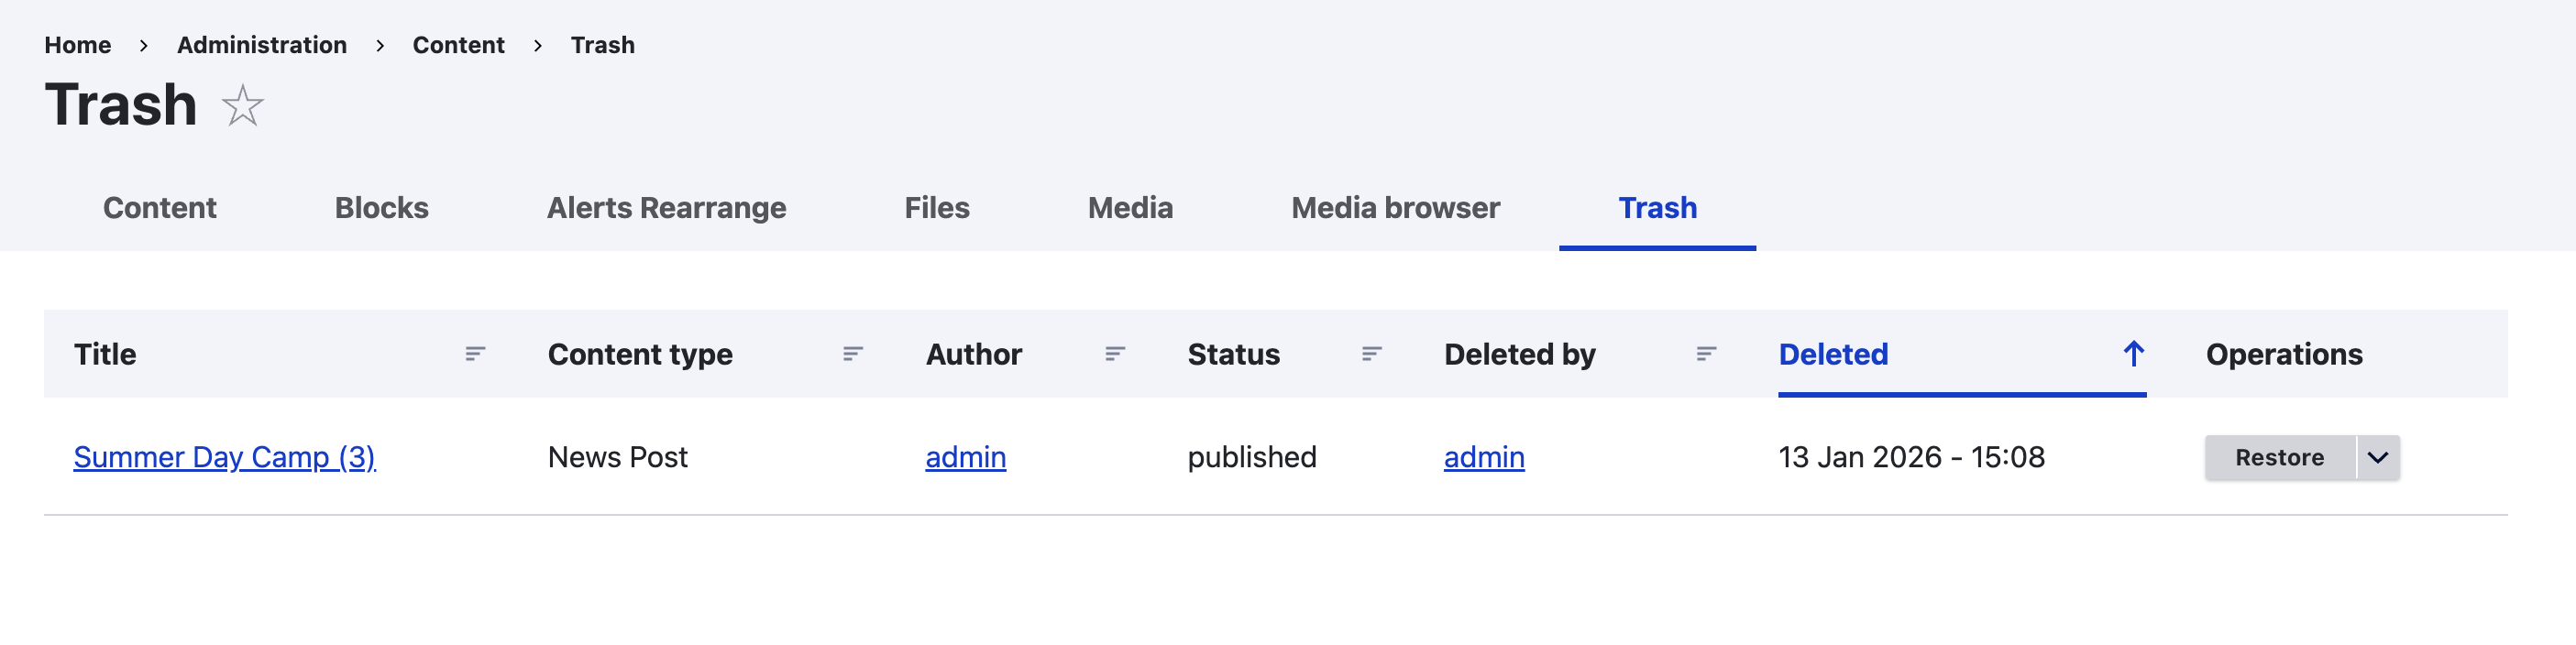Click the Deleted by column sort icon

pos(1706,354)
